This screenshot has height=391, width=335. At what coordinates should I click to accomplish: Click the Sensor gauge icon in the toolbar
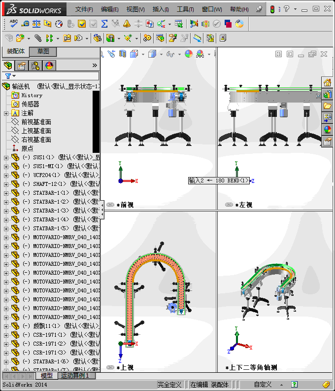click(x=59, y=24)
